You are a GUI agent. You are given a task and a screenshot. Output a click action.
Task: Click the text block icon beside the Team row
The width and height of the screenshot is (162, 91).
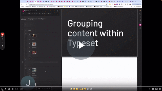pos(26,31)
